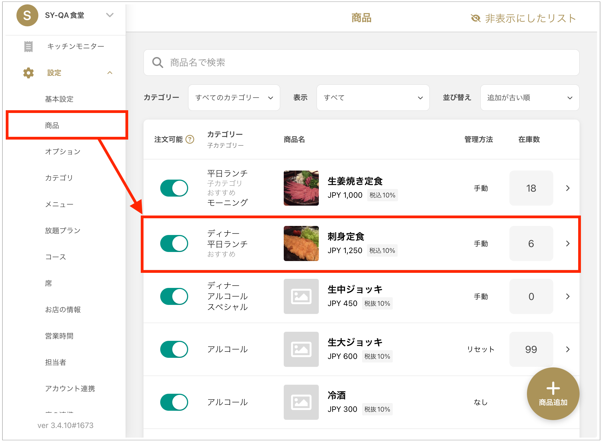Click the S store avatar icon

27,15
